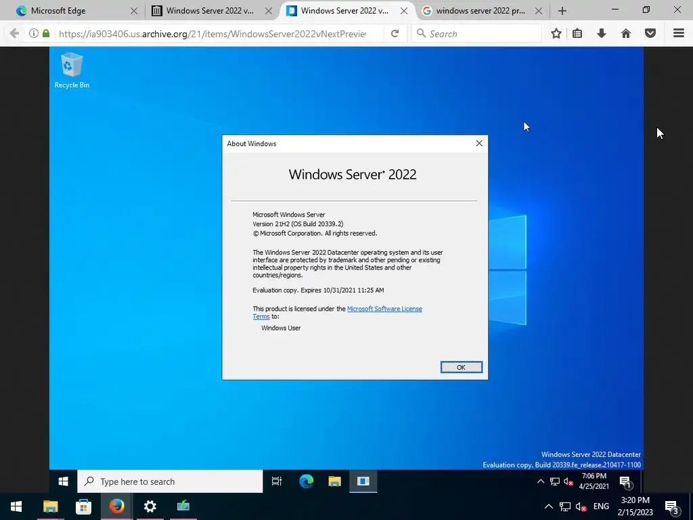Click the winver app in pictured taskbar
This screenshot has width=693, height=520.
coord(363,481)
